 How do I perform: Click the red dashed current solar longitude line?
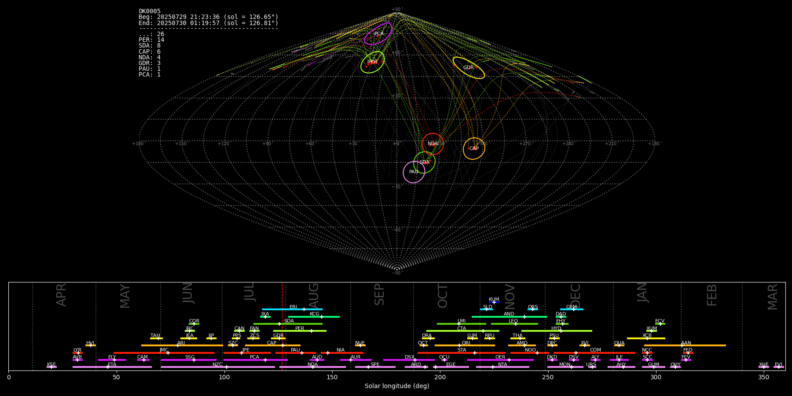point(282,326)
